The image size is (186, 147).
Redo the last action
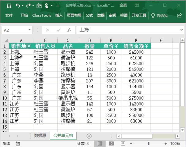pyautogui.click(x=28, y=6)
